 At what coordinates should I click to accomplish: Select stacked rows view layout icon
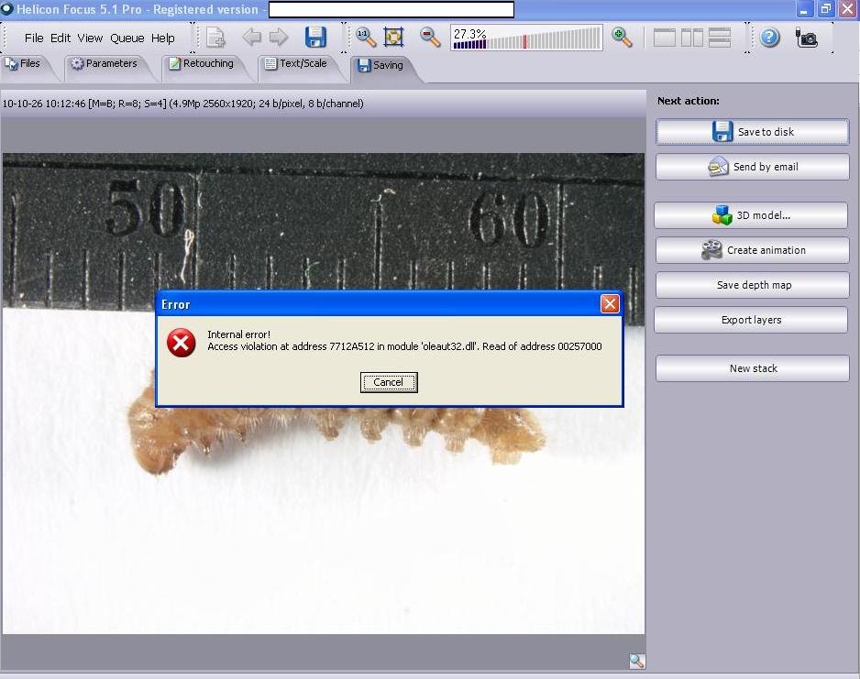pyautogui.click(x=720, y=38)
